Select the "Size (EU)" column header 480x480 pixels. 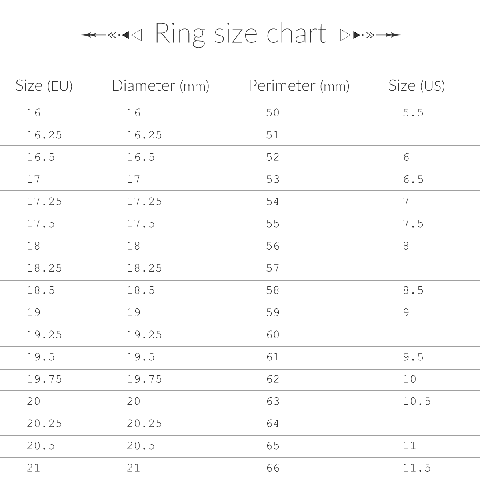click(x=44, y=86)
